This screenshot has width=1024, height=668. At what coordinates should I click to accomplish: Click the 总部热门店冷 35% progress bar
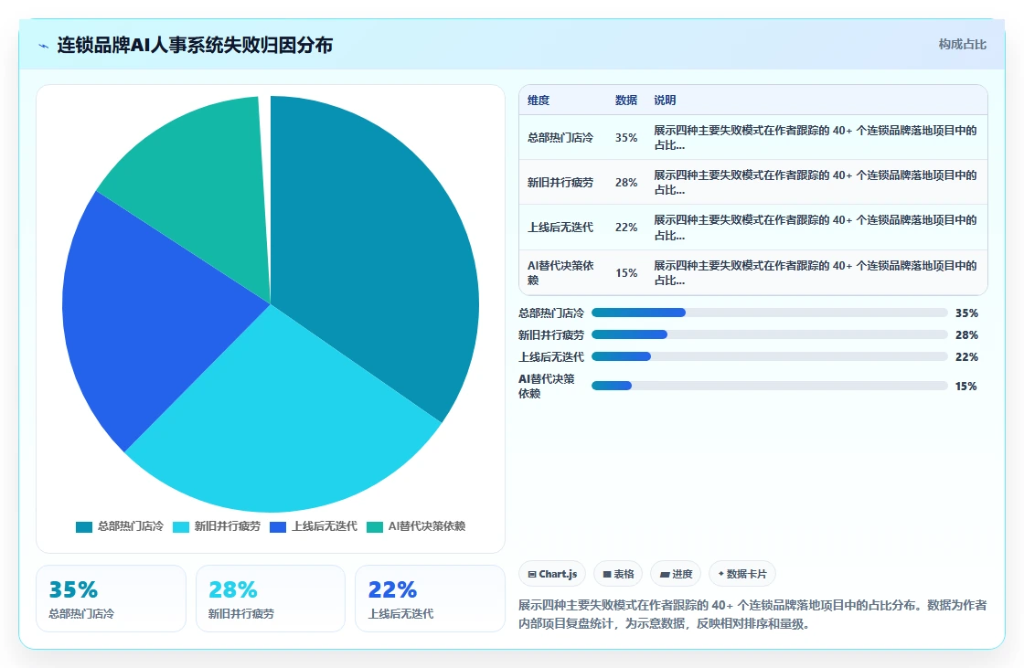coord(769,313)
